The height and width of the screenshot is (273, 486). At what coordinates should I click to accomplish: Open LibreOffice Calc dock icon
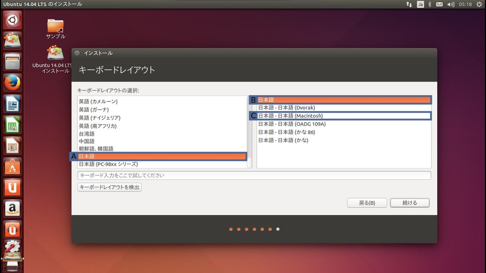click(x=12, y=125)
